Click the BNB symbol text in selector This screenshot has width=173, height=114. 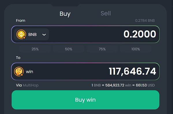32,34
